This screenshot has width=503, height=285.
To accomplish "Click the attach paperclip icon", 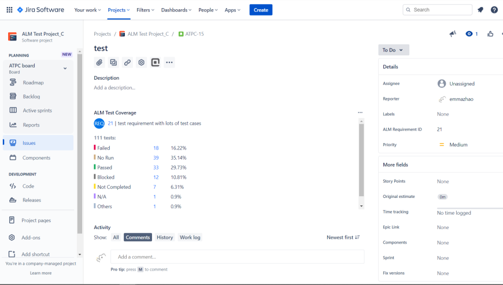I will (99, 62).
